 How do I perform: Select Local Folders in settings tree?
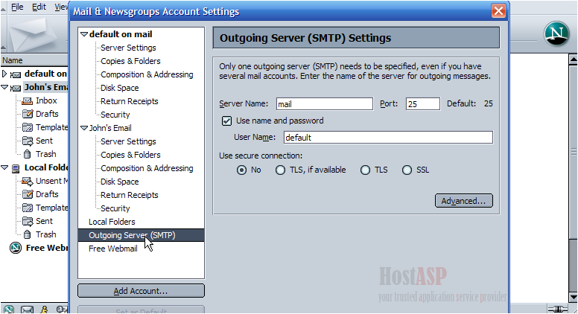click(x=112, y=222)
